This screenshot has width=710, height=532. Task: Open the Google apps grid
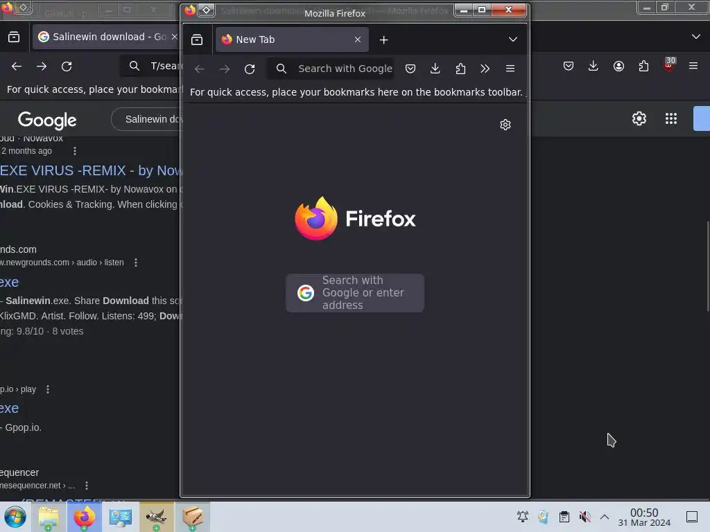coord(671,118)
